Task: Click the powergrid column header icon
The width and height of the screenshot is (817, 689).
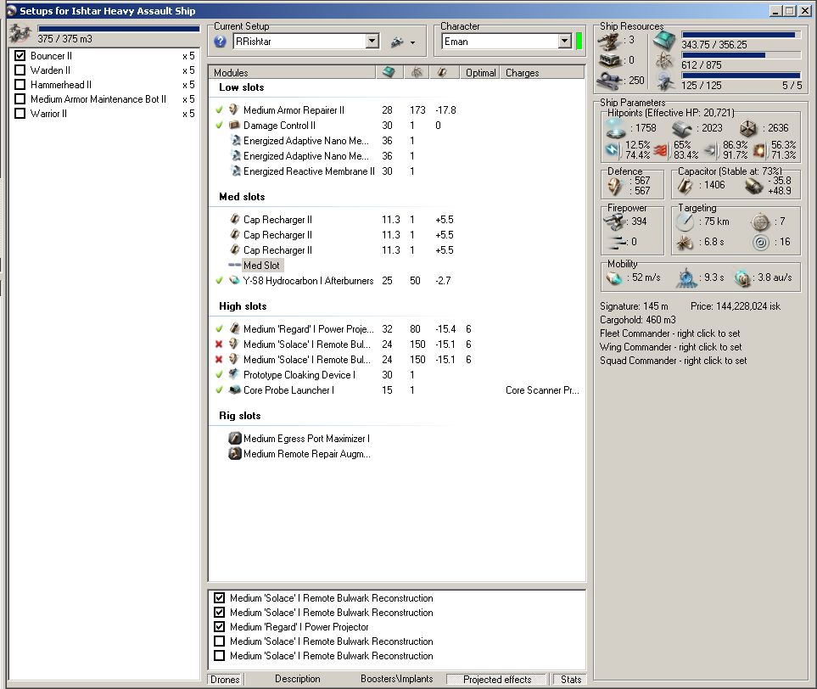Action: click(x=417, y=72)
